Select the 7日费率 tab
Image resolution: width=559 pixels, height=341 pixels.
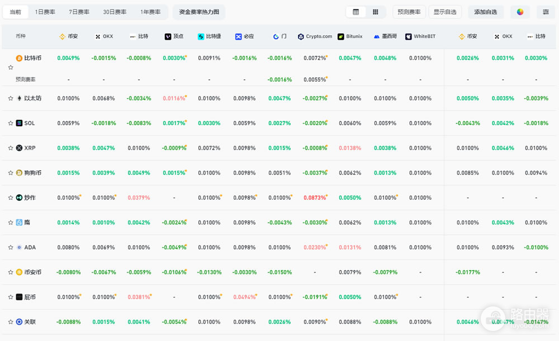tap(79, 12)
